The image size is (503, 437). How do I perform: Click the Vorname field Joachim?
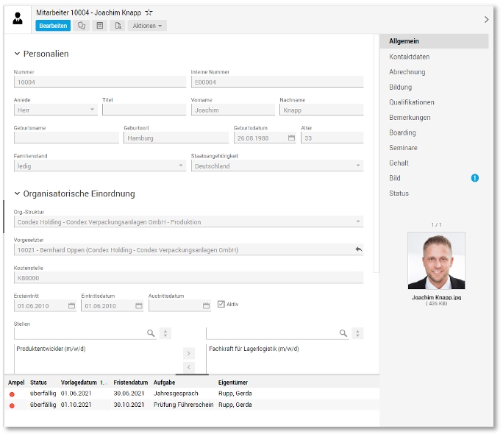(233, 110)
